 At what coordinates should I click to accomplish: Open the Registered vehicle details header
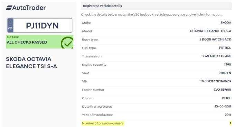point(157,6)
